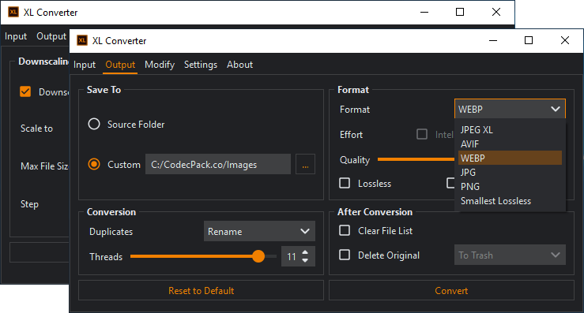Pick AVIF from the format list

point(510,143)
